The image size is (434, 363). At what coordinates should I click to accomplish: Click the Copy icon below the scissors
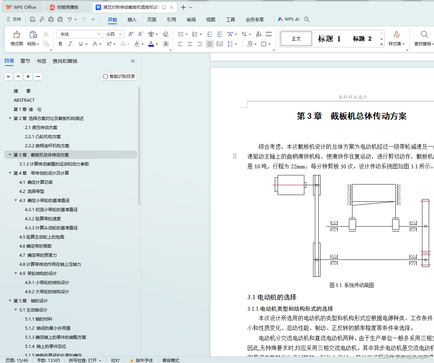[x=46, y=44]
